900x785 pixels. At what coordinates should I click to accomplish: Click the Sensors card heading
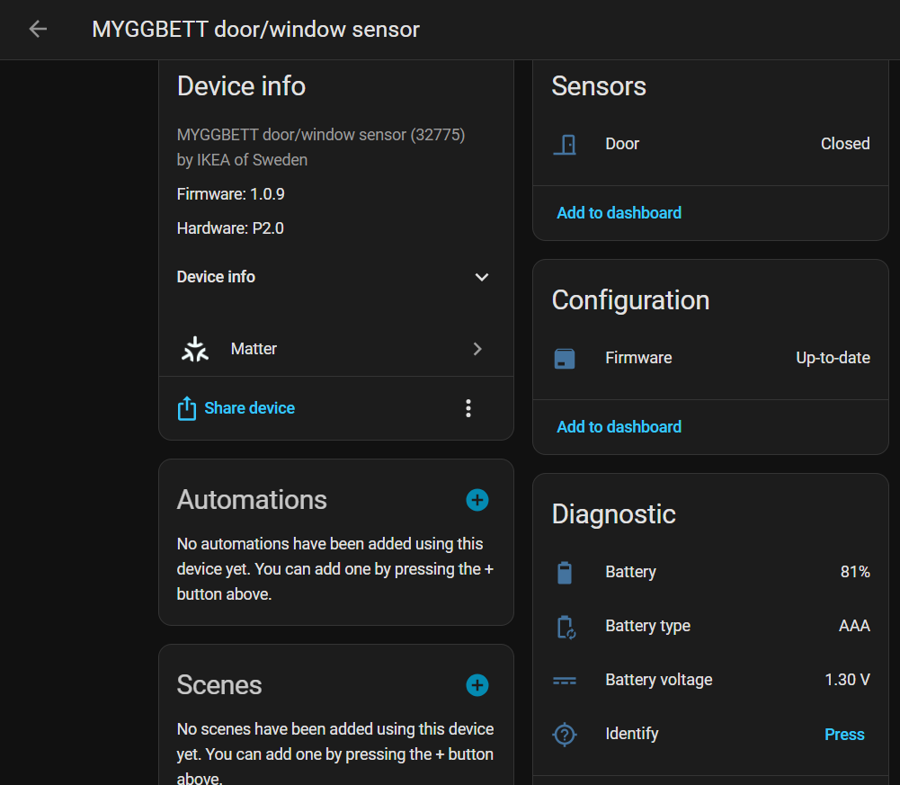[x=599, y=86]
